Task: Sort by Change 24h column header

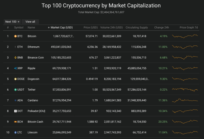Action: click(161, 27)
